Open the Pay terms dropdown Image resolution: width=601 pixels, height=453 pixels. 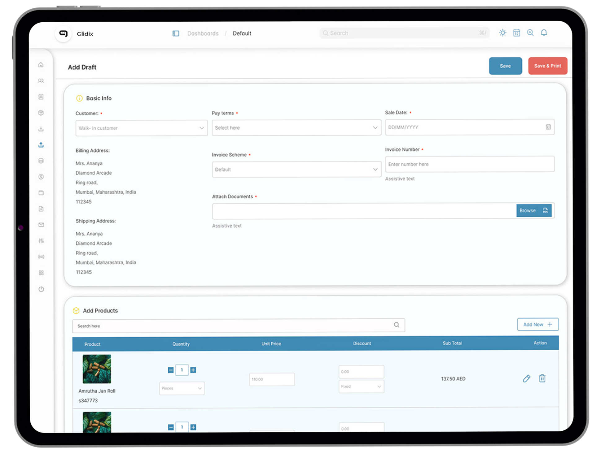296,127
